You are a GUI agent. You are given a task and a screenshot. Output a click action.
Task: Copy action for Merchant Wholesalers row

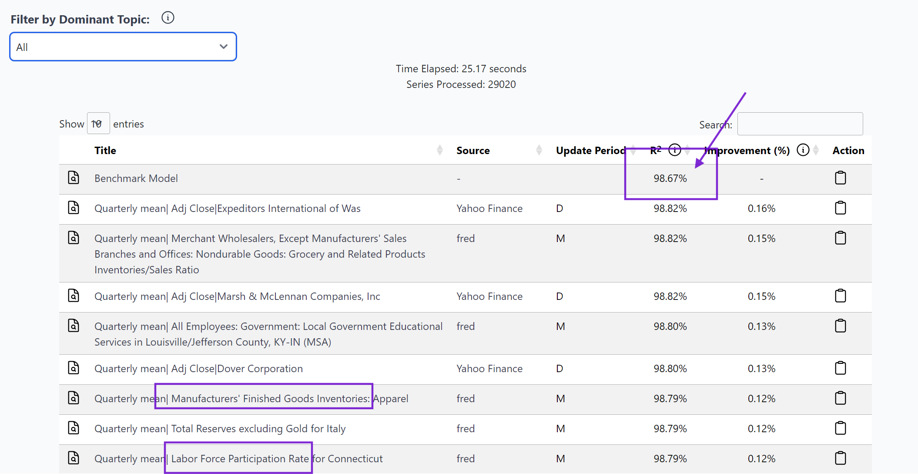840,238
